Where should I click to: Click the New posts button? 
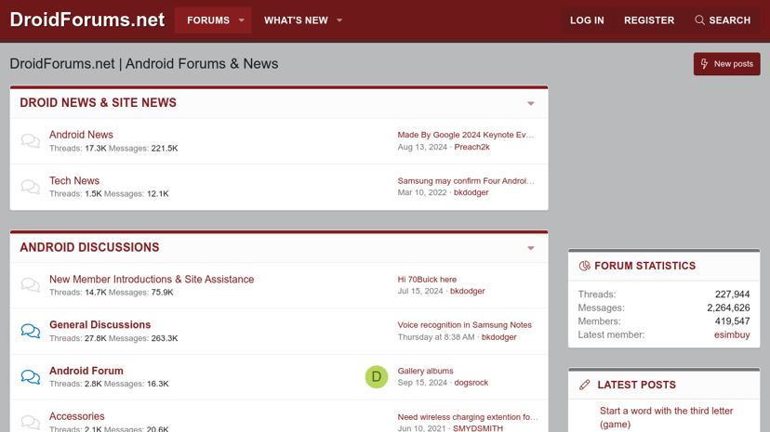coord(727,64)
